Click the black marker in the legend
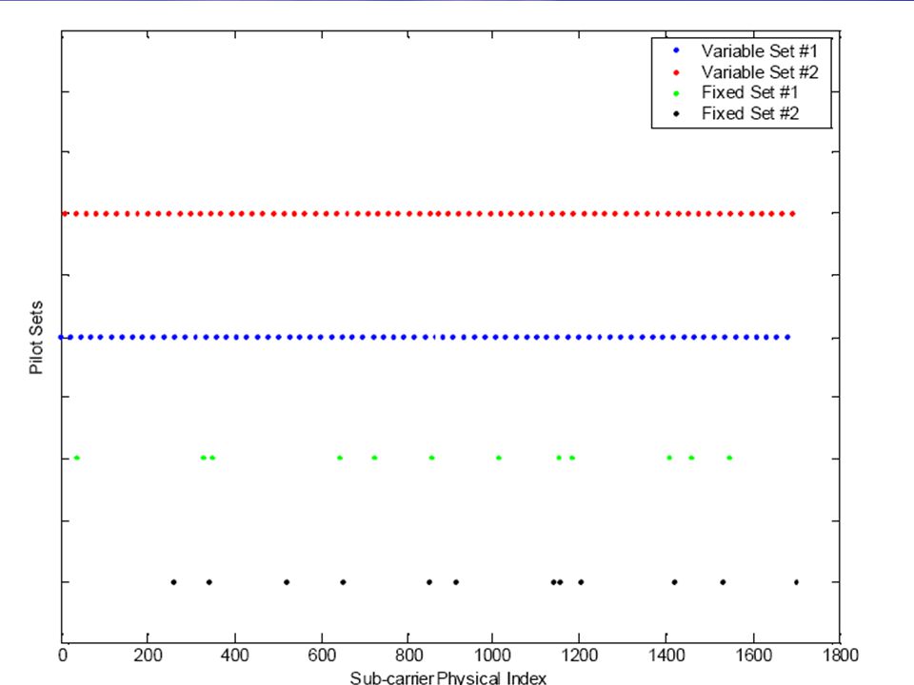Screen dimensions: 914x685 [676, 113]
